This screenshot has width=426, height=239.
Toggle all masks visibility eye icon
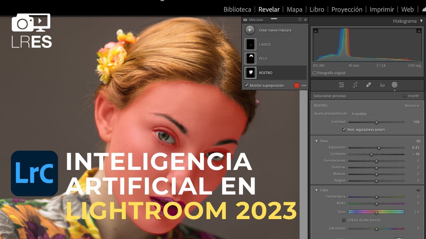pos(245,20)
